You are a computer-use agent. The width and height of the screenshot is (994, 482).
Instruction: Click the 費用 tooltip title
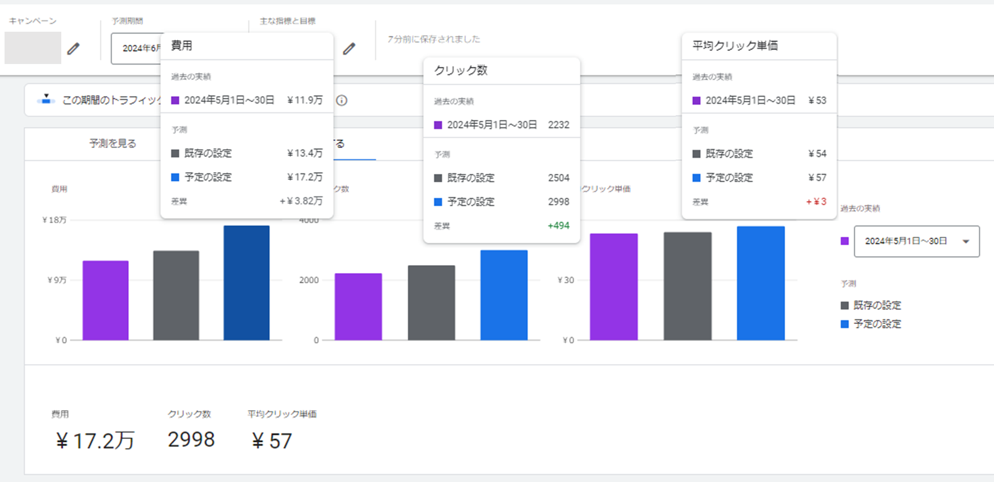pos(182,46)
